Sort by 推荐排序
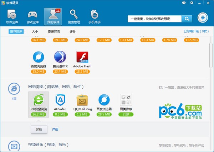The image size is (214, 152). [16, 31]
